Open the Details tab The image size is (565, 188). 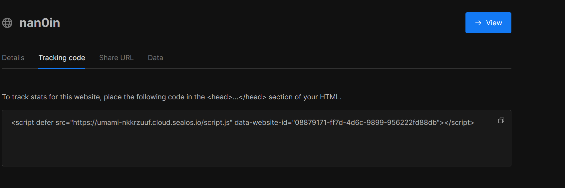coord(13,58)
